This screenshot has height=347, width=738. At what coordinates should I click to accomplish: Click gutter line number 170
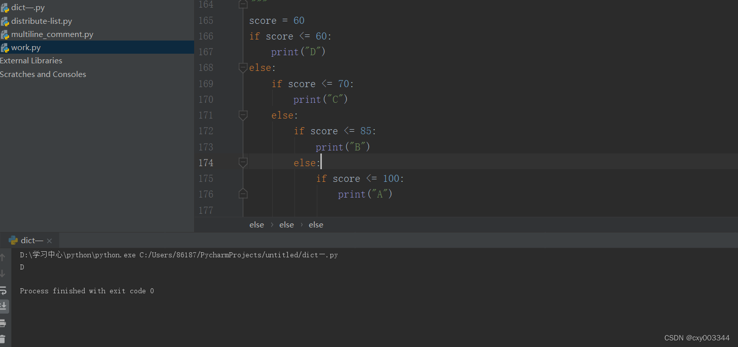coord(206,100)
